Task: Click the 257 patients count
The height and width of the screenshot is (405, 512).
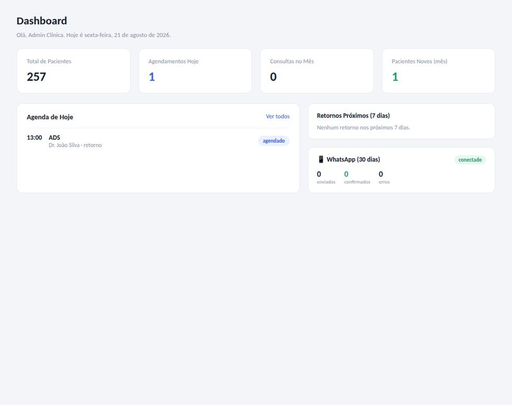Action: [x=36, y=77]
